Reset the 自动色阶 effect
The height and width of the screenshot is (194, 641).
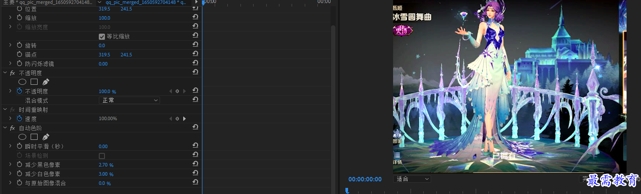(x=195, y=128)
